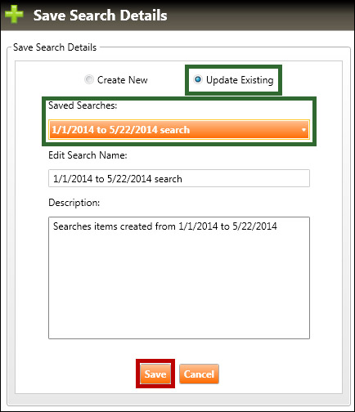Click inside the Description text area
Screen dimensions: 355x412
(179, 278)
